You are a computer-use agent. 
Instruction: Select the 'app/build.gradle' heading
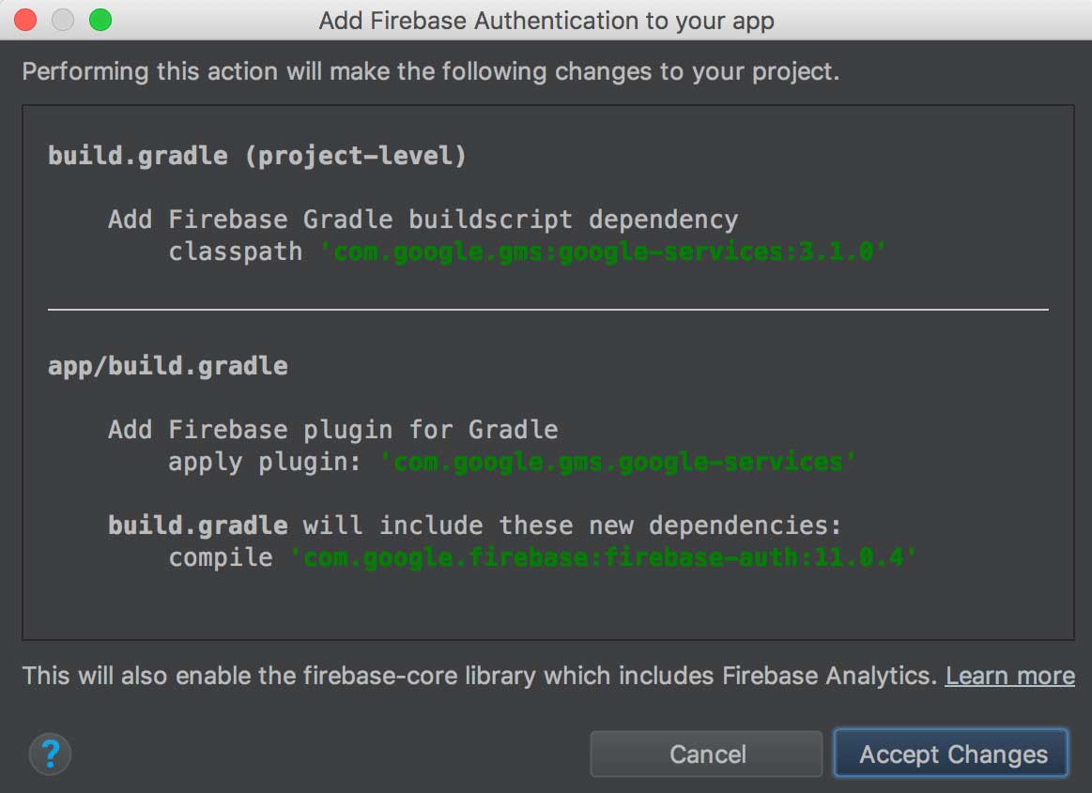pos(168,365)
